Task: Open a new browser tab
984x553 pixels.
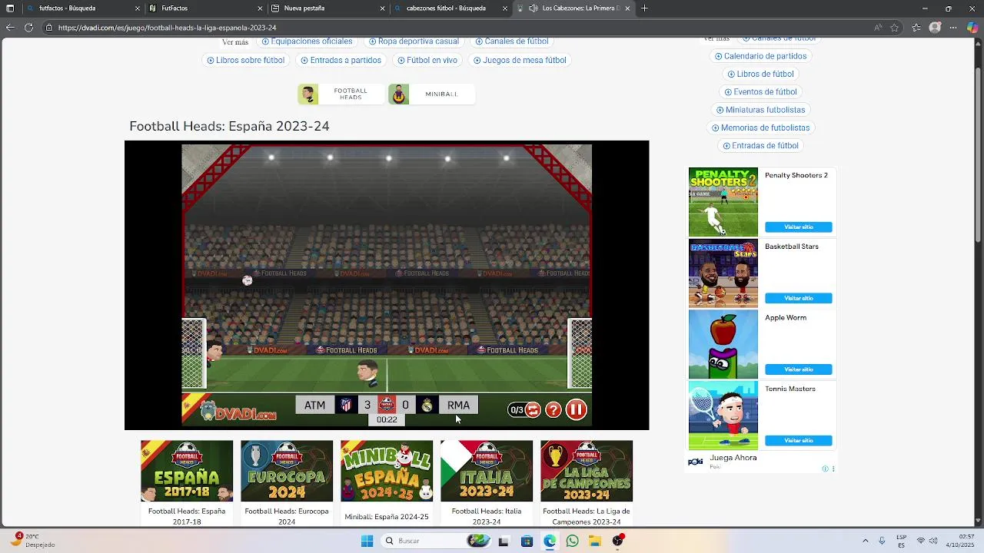Action: pyautogui.click(x=644, y=8)
